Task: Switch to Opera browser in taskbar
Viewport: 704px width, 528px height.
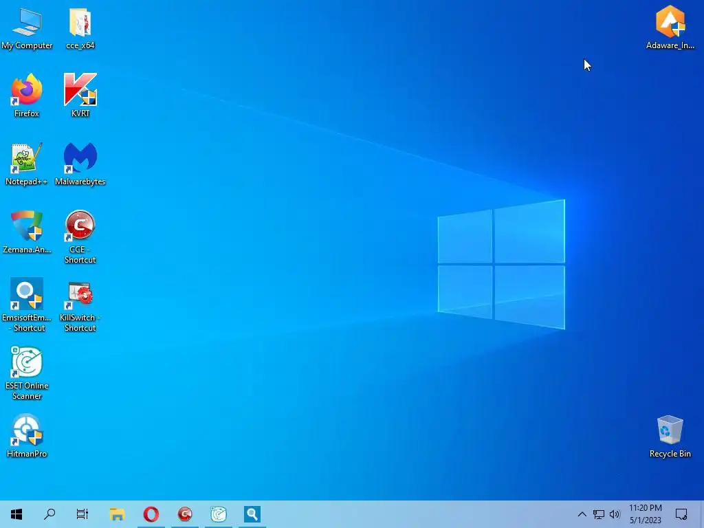Action: tap(151, 514)
